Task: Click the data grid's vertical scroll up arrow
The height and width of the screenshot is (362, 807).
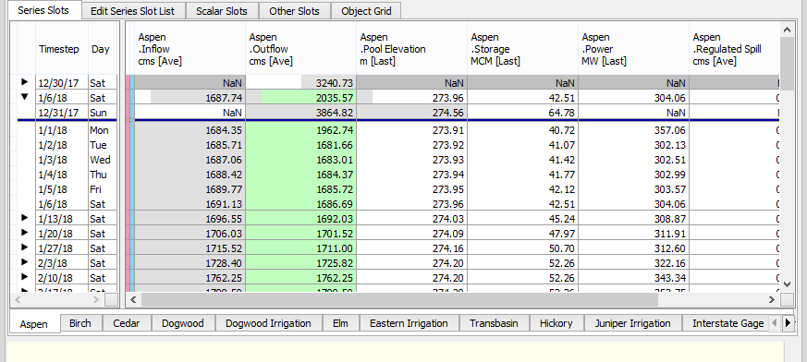Action: coord(787,30)
